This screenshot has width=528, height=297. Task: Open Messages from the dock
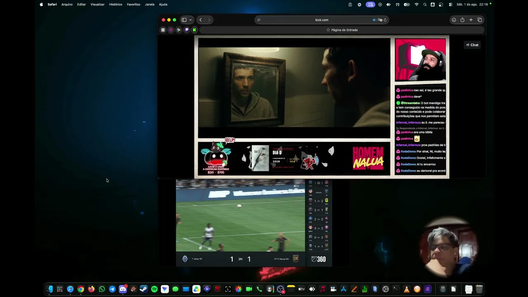175,289
